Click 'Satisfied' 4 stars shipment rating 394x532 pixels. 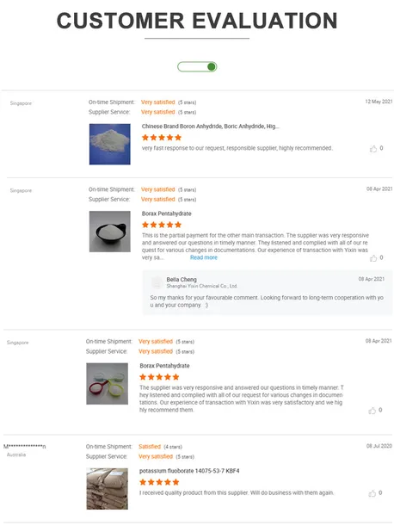pyautogui.click(x=150, y=447)
